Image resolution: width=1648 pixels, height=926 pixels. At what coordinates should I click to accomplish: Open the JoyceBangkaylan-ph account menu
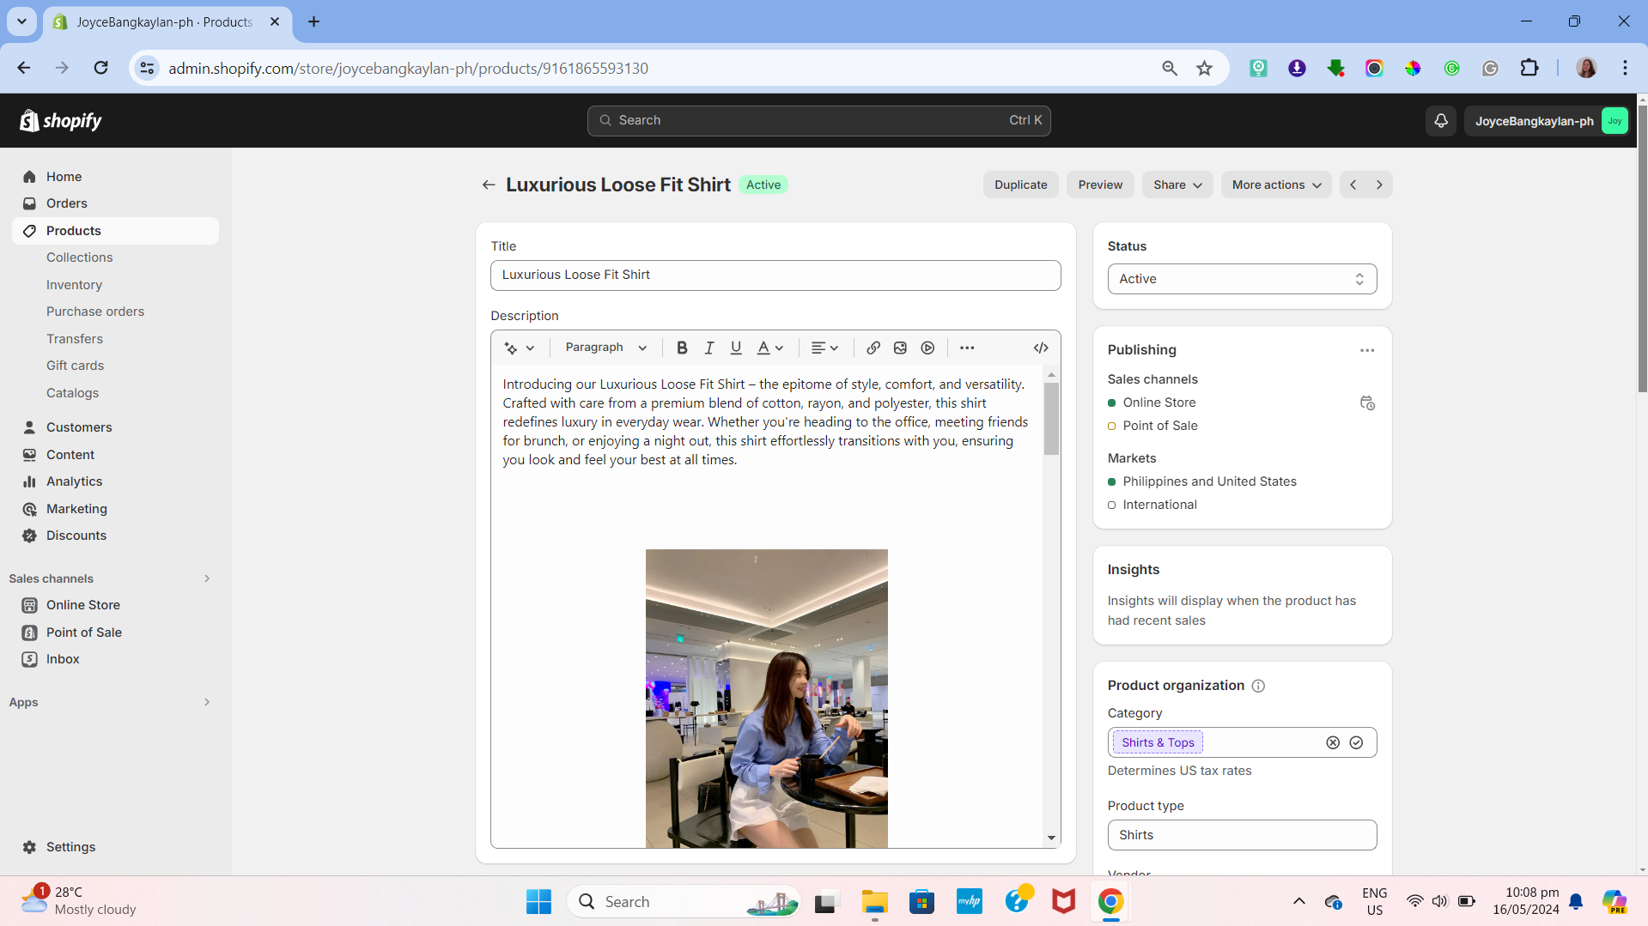click(x=1547, y=121)
